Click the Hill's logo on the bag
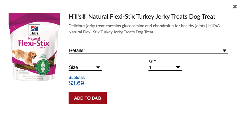Viewport: 241px width, 117px height. [x=34, y=30]
